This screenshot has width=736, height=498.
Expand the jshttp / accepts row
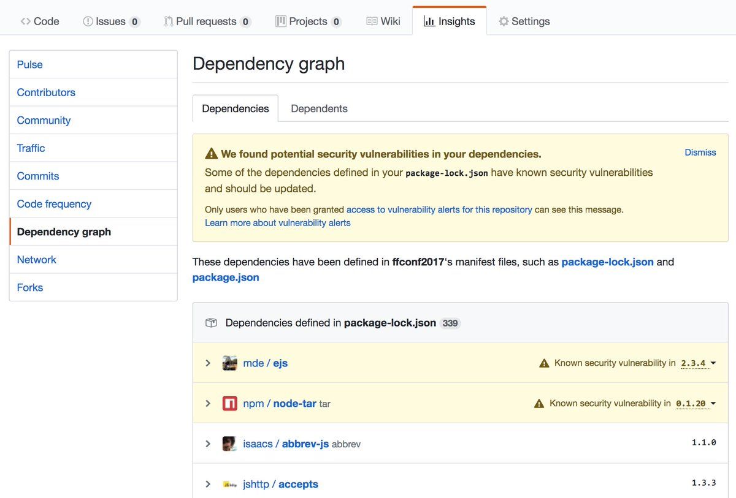(x=208, y=484)
